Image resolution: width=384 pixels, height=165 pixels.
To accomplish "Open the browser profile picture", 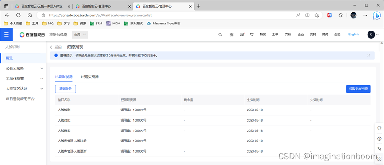I will point(353,15).
